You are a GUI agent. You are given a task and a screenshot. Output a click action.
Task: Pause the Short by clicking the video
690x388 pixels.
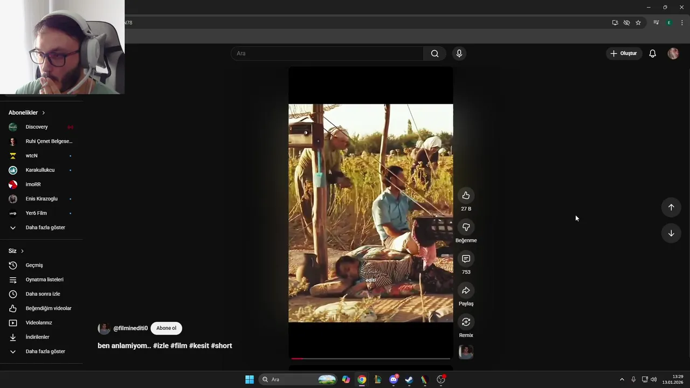click(x=371, y=213)
